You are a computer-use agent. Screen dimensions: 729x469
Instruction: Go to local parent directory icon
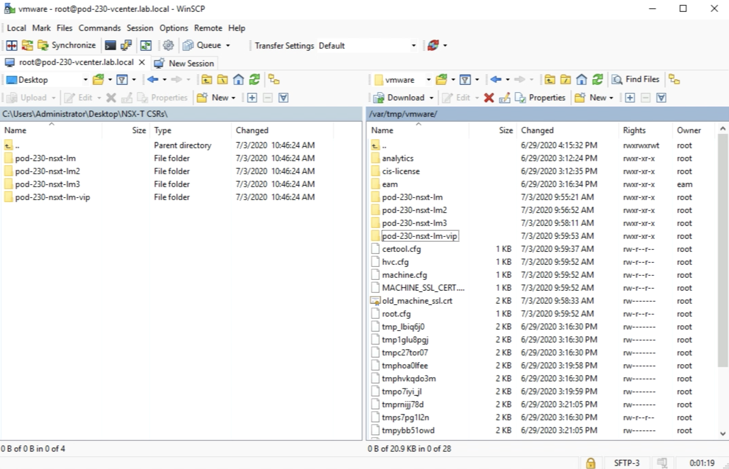point(207,80)
